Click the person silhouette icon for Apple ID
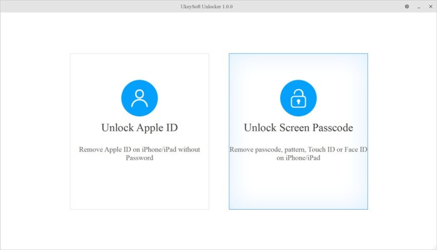437x250 pixels. pyautogui.click(x=139, y=98)
